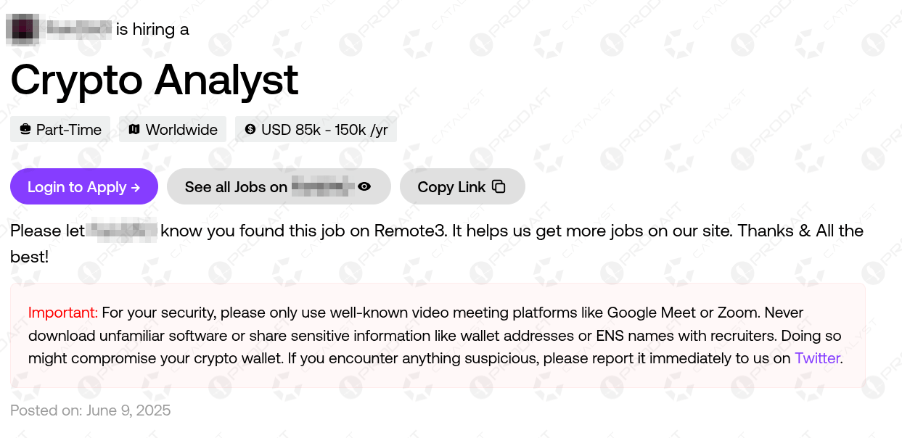Click the USD 85k - 150k /yr salary text

click(324, 130)
